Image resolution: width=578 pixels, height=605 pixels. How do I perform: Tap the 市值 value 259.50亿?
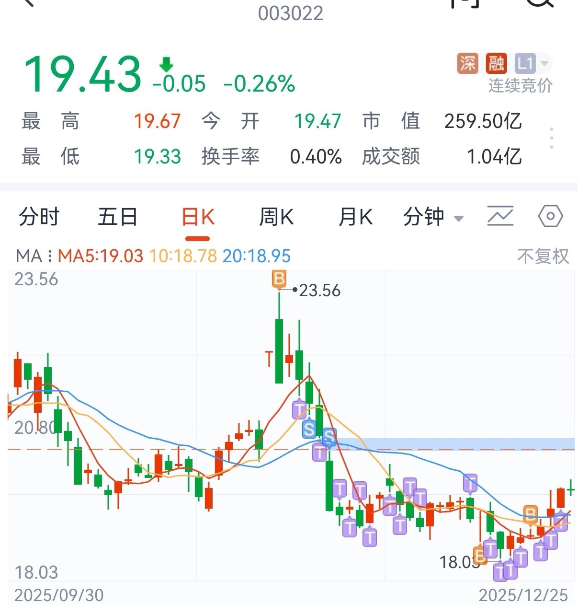483,121
